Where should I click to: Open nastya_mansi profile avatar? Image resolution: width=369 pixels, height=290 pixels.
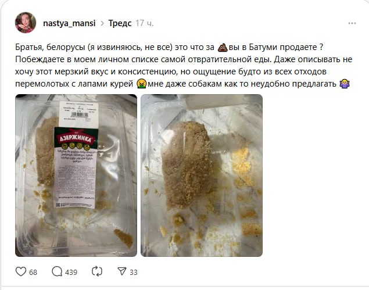tap(26, 23)
